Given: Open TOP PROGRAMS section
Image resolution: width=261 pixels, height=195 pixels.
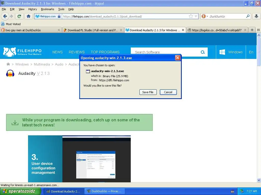Looking at the screenshot, I should pos(105,52).
